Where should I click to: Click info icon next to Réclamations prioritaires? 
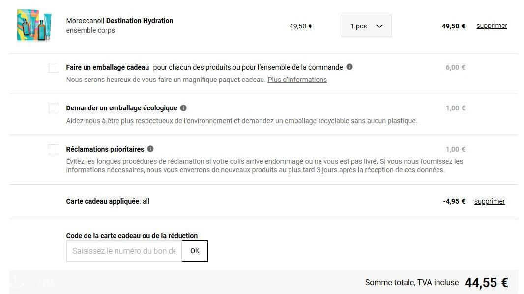coord(151,149)
